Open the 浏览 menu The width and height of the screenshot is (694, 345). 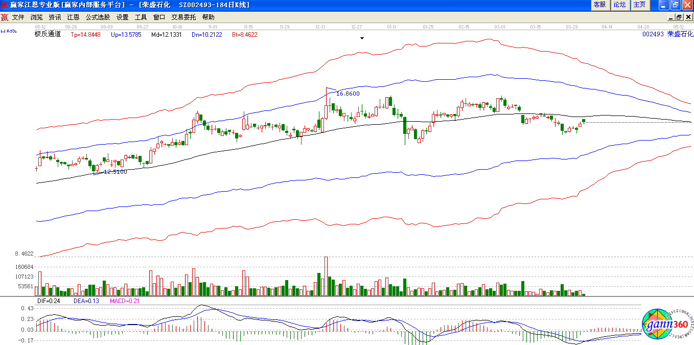coord(37,17)
